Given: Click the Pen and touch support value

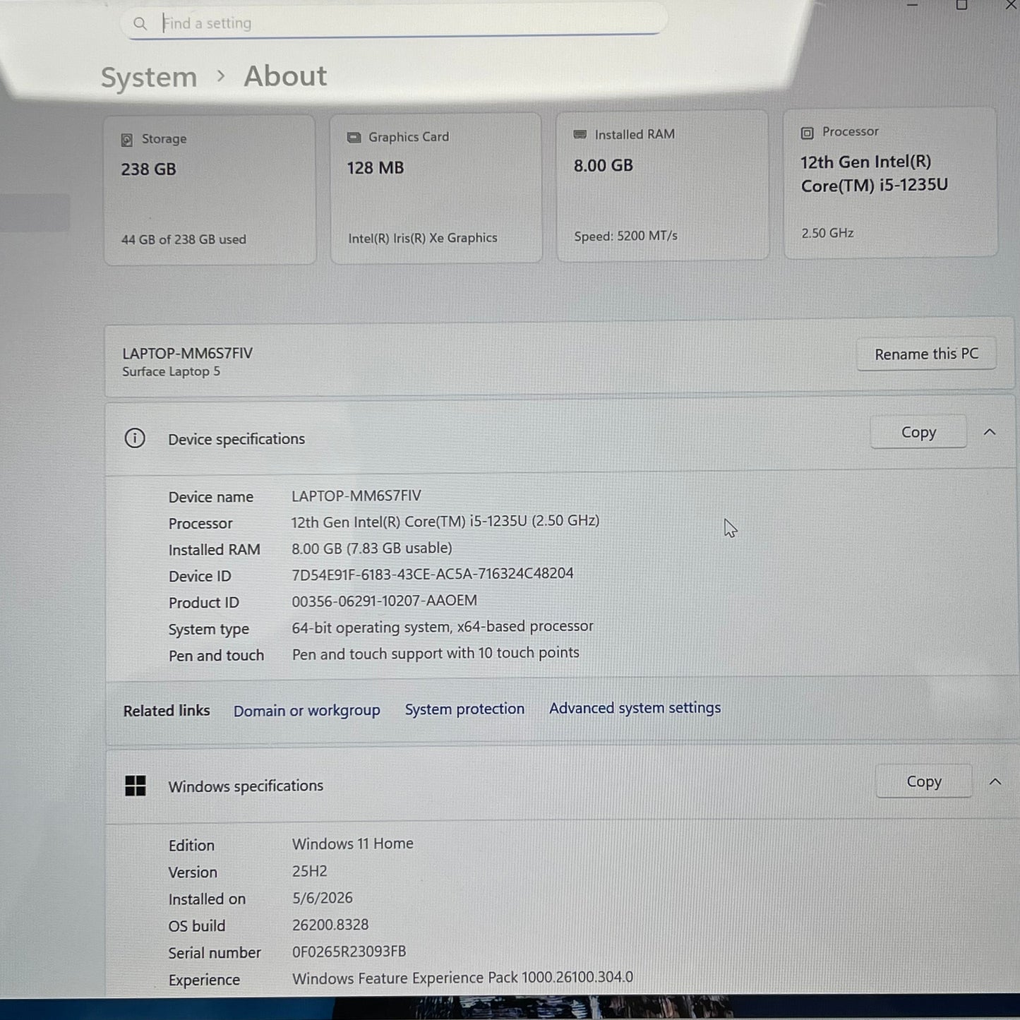Looking at the screenshot, I should tap(436, 654).
